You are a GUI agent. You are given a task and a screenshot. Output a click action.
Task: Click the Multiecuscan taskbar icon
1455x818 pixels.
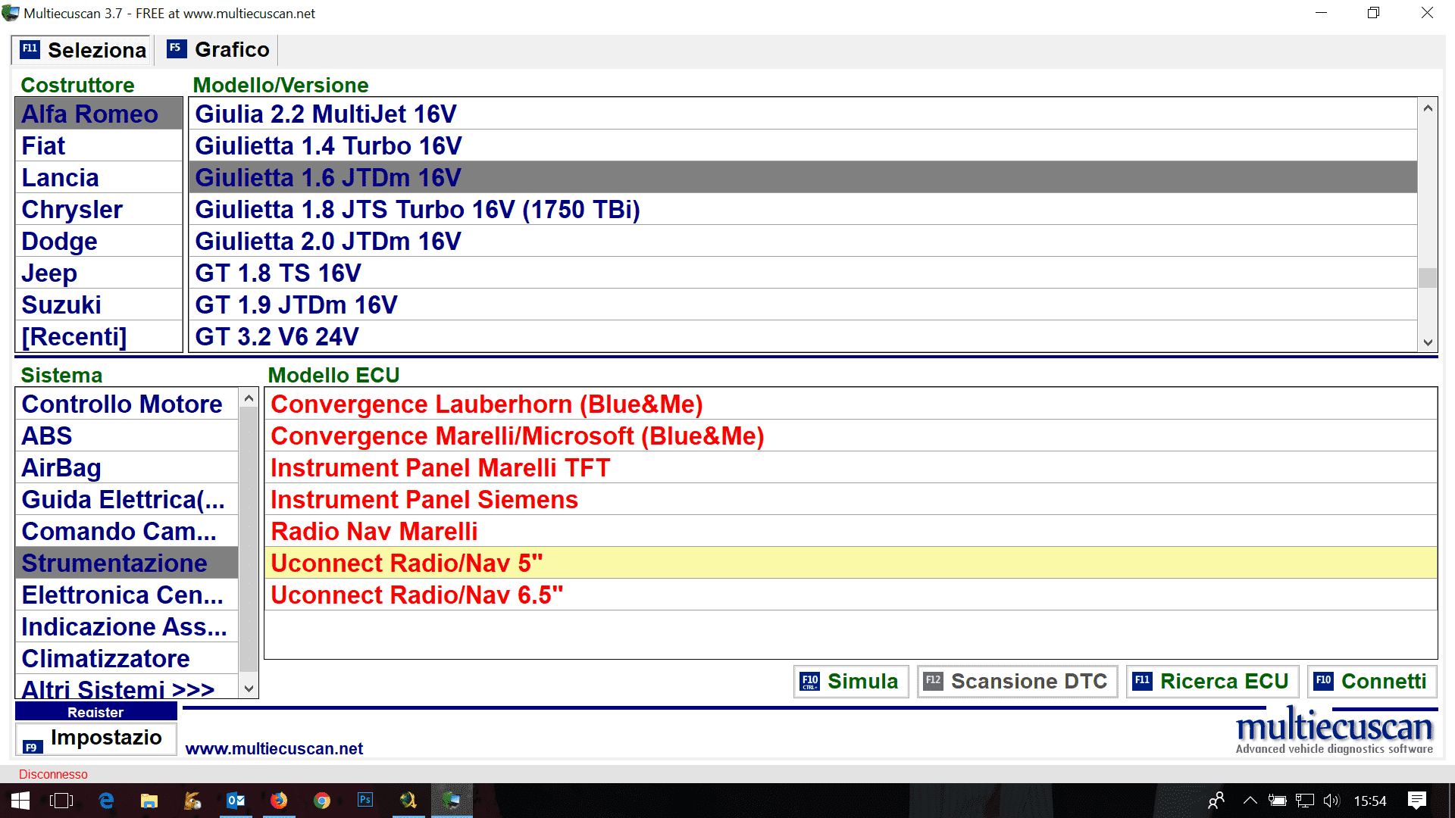pos(452,801)
